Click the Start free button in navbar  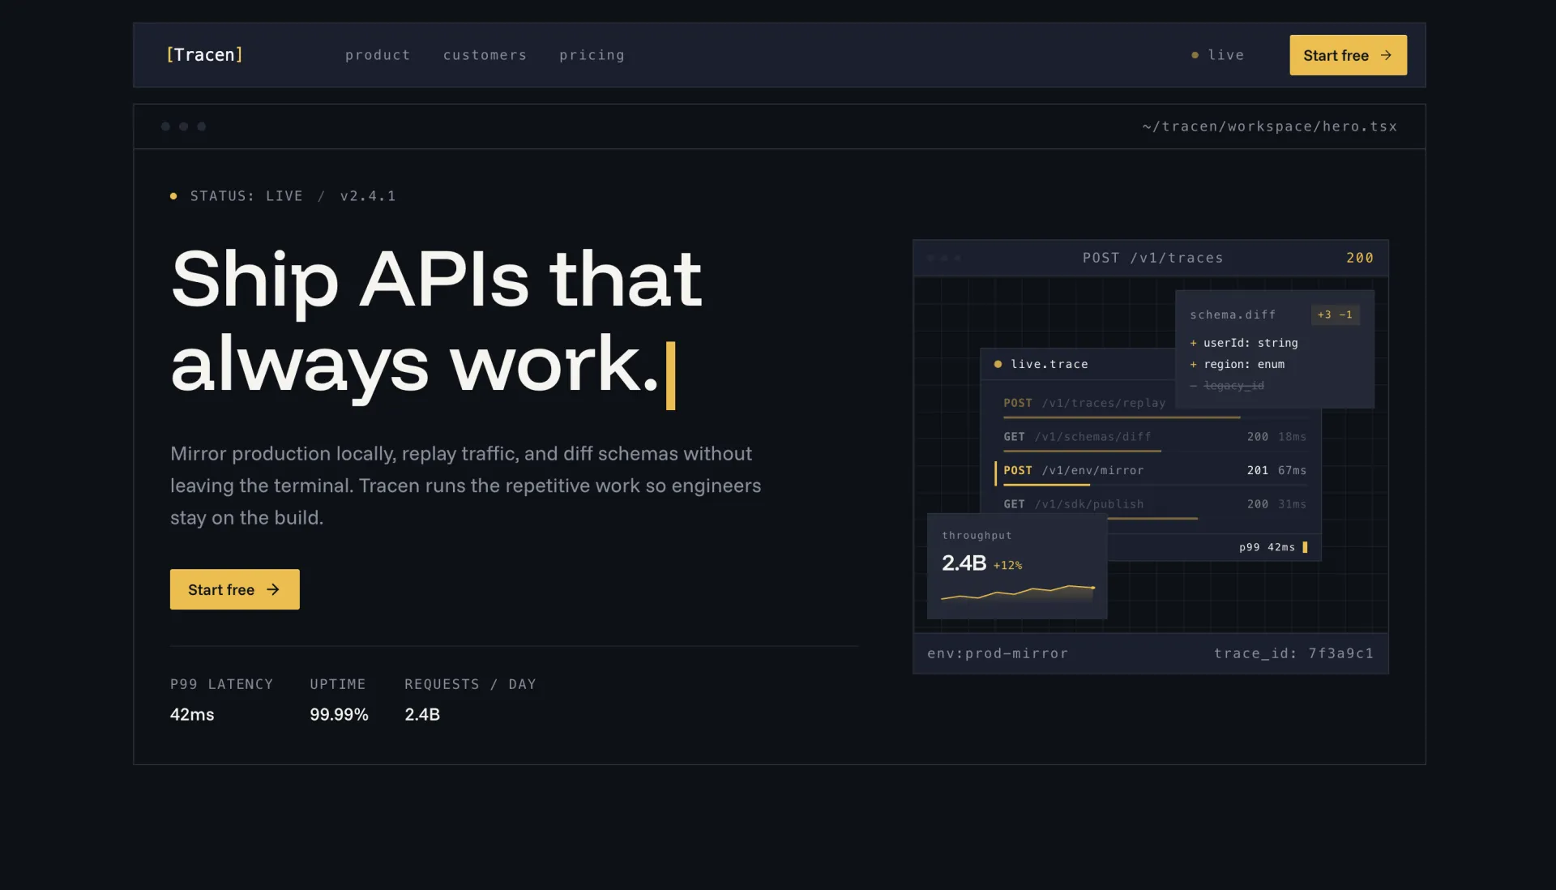point(1348,55)
